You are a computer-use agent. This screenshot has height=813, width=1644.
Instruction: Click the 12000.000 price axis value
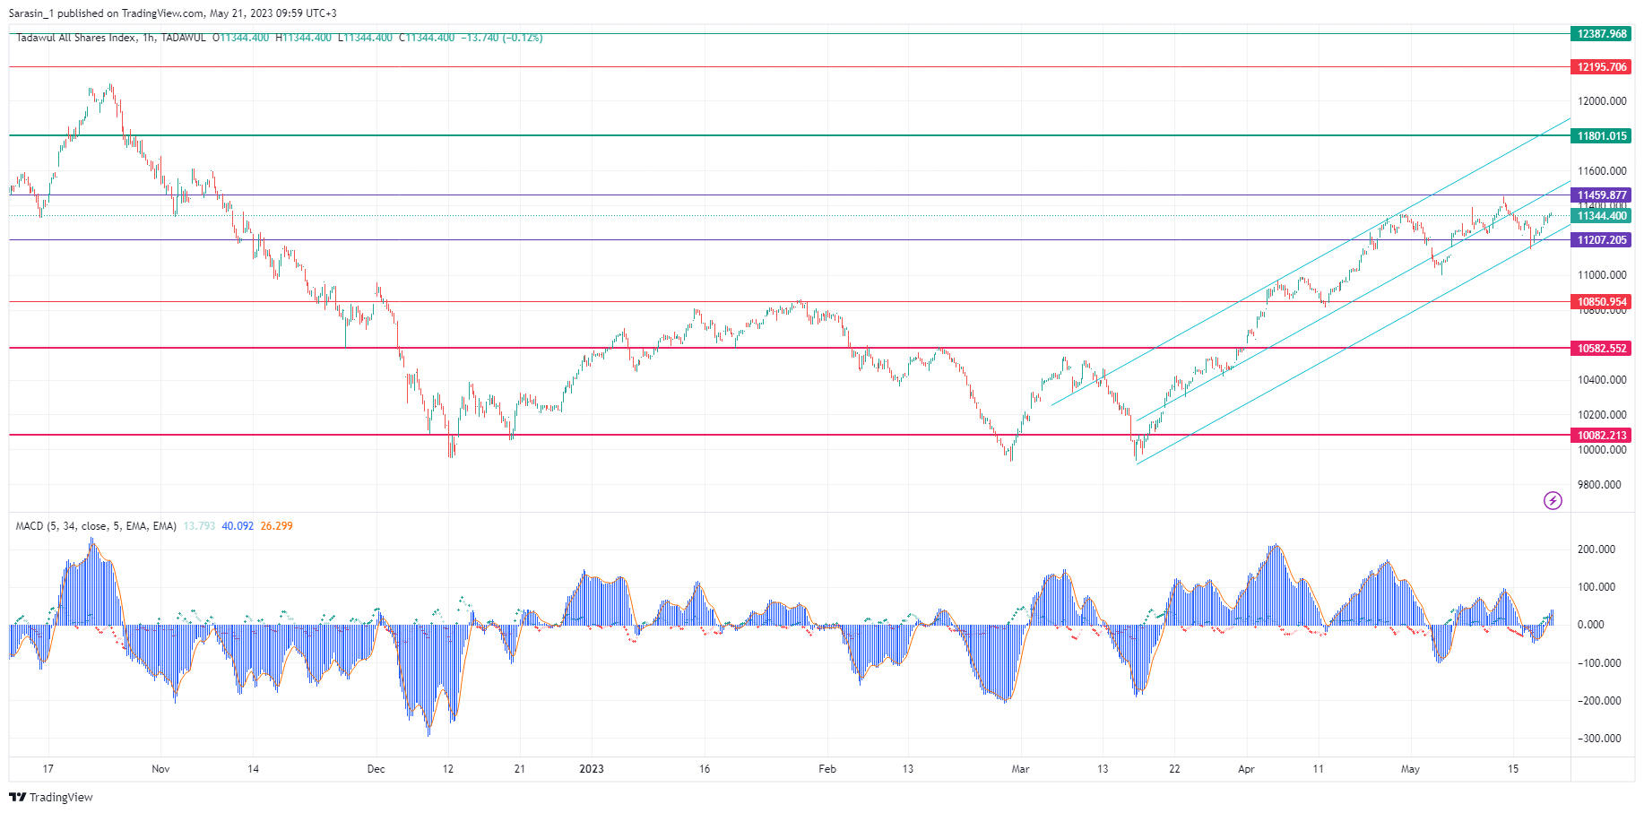1602,101
